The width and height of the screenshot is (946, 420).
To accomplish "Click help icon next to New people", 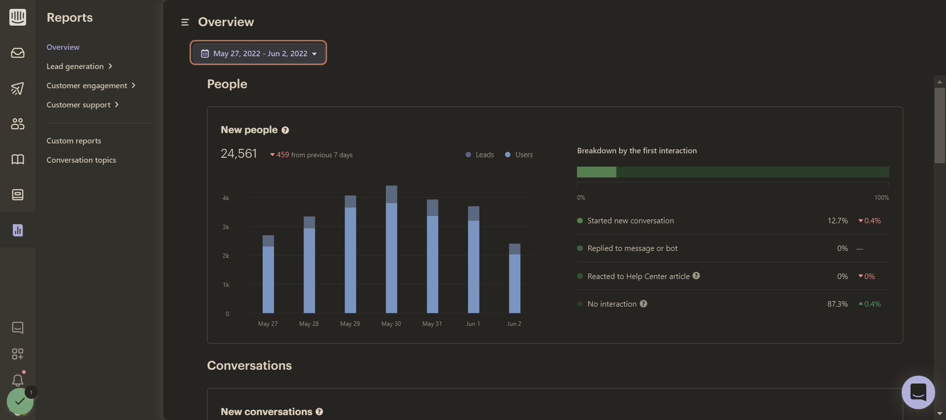I will (285, 130).
